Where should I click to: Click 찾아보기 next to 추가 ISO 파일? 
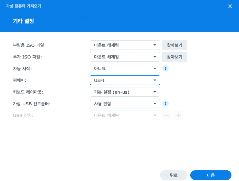[174, 57]
